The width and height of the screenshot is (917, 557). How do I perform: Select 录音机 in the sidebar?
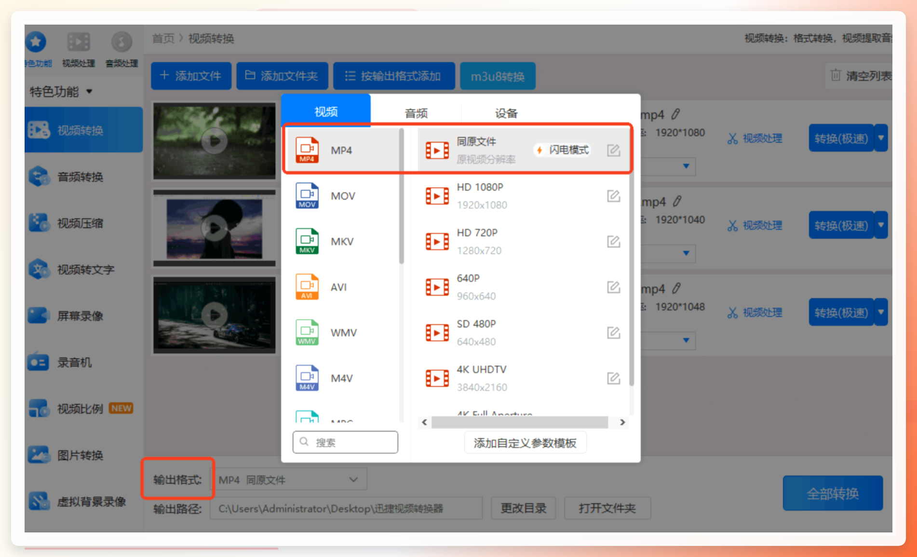tap(83, 362)
